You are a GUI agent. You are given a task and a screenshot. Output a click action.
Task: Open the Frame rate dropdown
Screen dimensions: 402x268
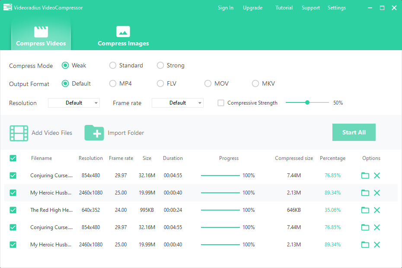click(x=178, y=103)
